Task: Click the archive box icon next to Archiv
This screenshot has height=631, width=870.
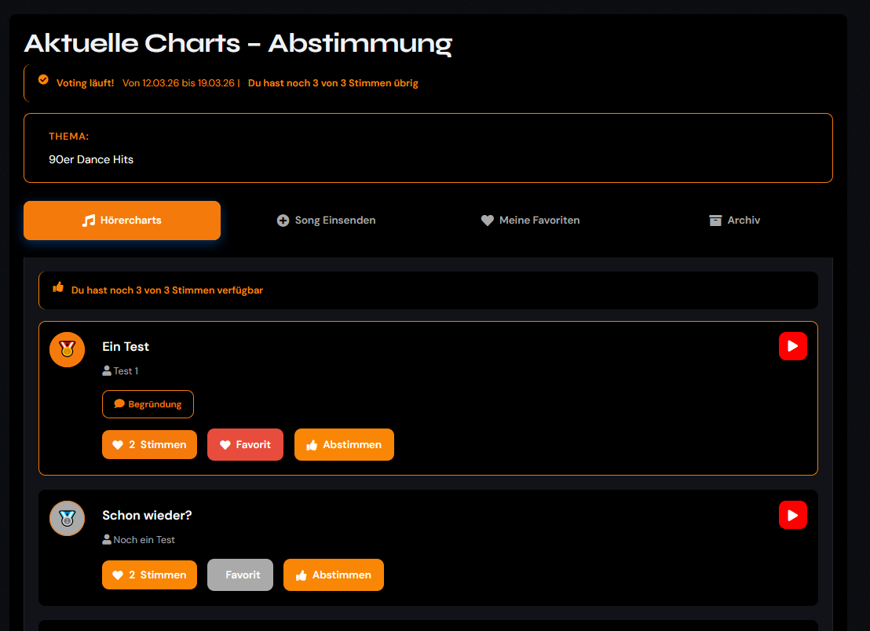Action: click(x=715, y=221)
